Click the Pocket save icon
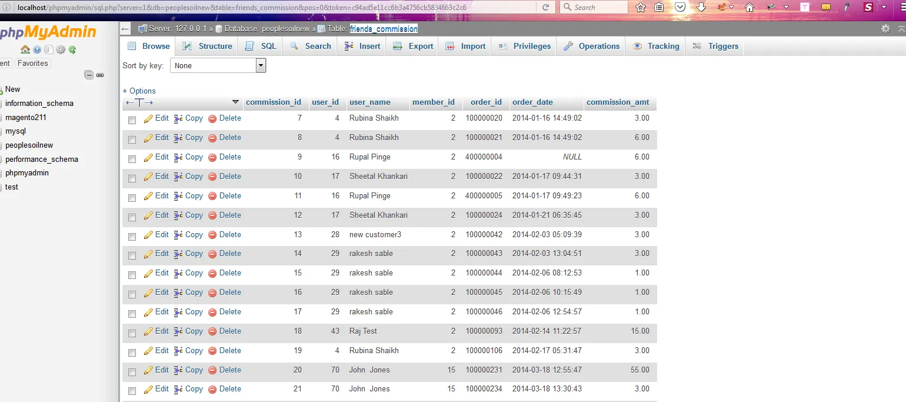This screenshot has height=402, width=906. coord(680,7)
